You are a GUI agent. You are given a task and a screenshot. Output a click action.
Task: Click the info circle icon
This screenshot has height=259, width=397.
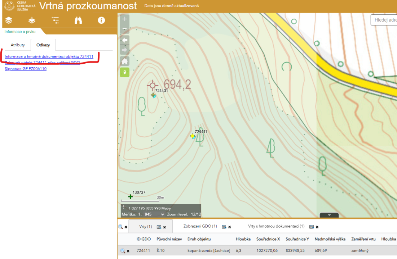(101, 20)
